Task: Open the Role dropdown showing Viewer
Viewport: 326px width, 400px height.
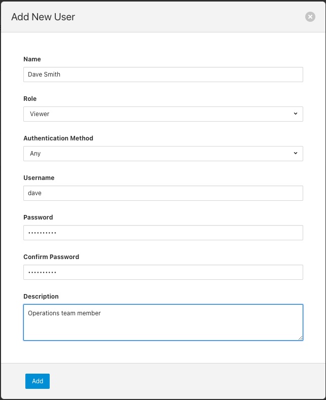Action: pyautogui.click(x=163, y=114)
